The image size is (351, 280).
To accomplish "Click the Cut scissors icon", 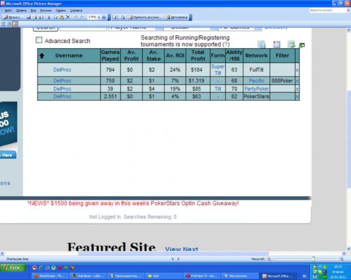I will pyautogui.click(x=49, y=17).
